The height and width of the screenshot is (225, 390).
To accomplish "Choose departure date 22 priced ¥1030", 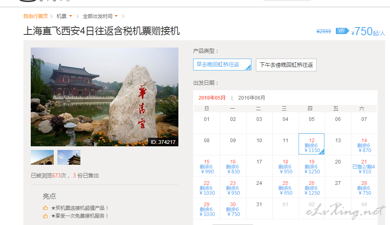I will click(x=207, y=188).
